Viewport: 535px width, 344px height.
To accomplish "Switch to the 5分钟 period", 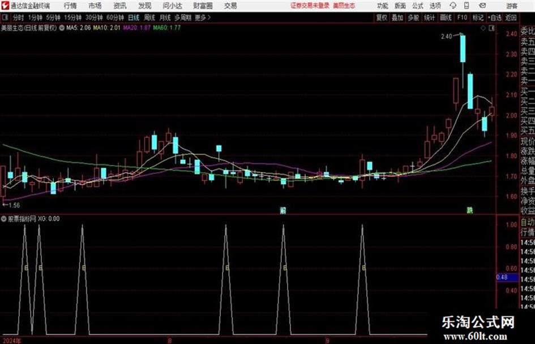I will 53,18.
